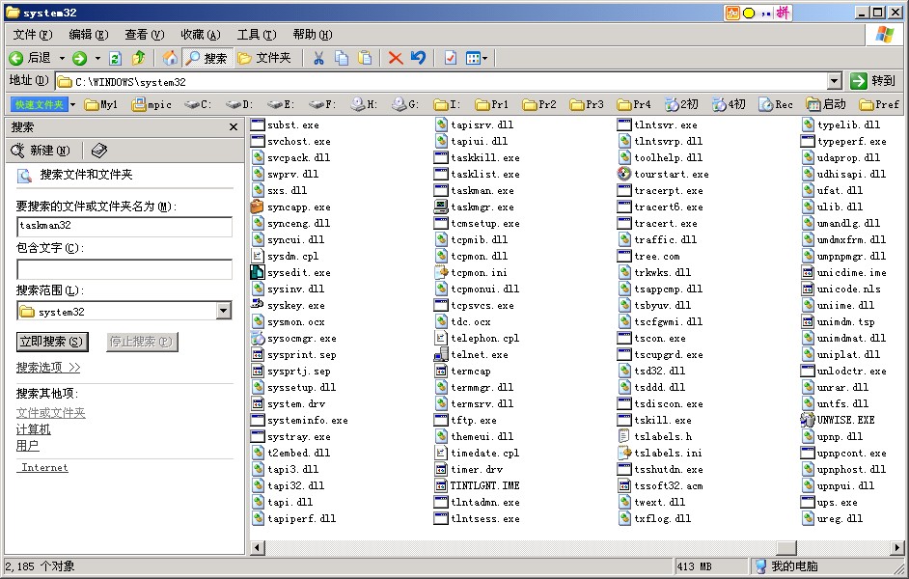Toggle the Search (搜索) toolbar button
Image resolution: width=909 pixels, height=579 pixels.
(206, 59)
